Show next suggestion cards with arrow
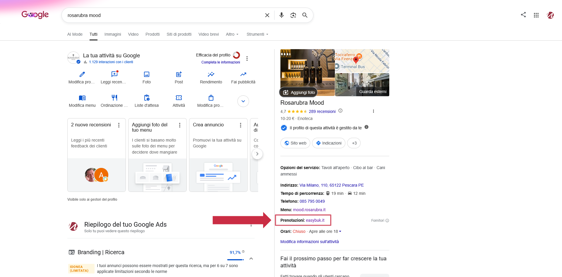562x277 pixels. 257,154
